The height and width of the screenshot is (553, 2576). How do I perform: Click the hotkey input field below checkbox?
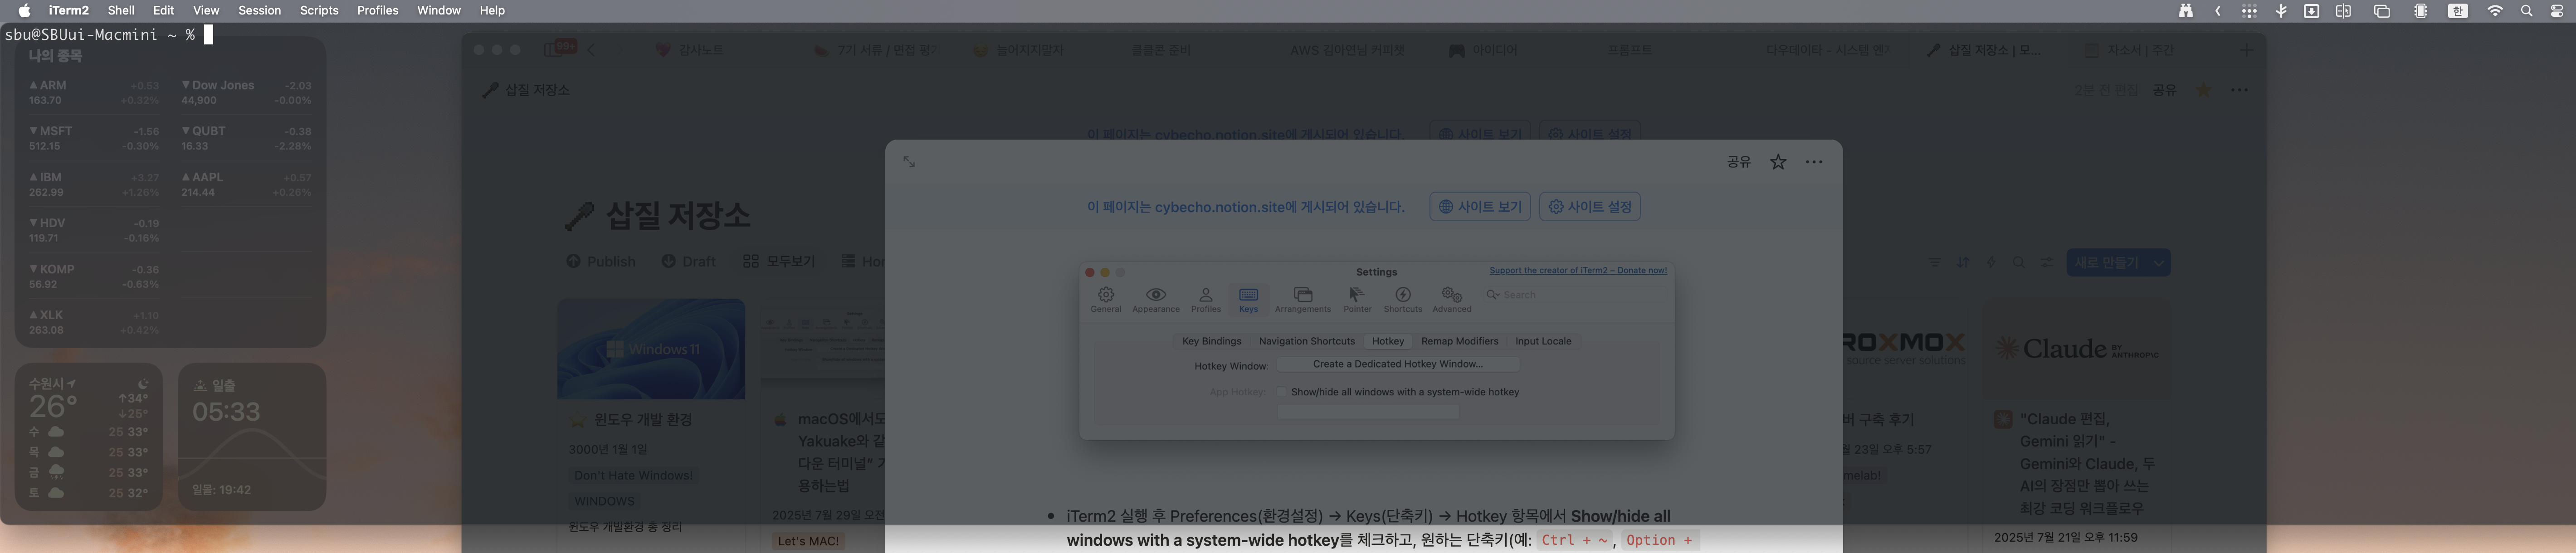point(1367,412)
